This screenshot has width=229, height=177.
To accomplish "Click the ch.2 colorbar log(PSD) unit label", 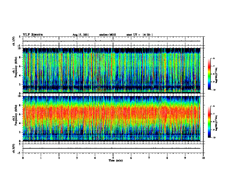I will [217, 123].
